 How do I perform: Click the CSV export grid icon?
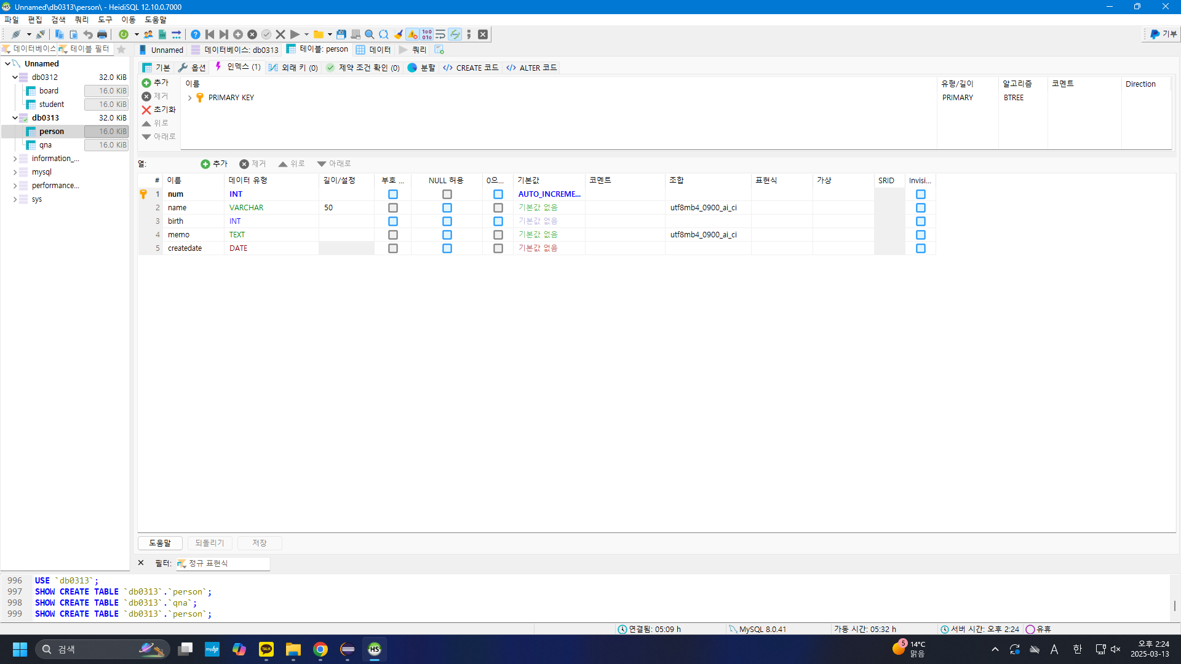162,34
